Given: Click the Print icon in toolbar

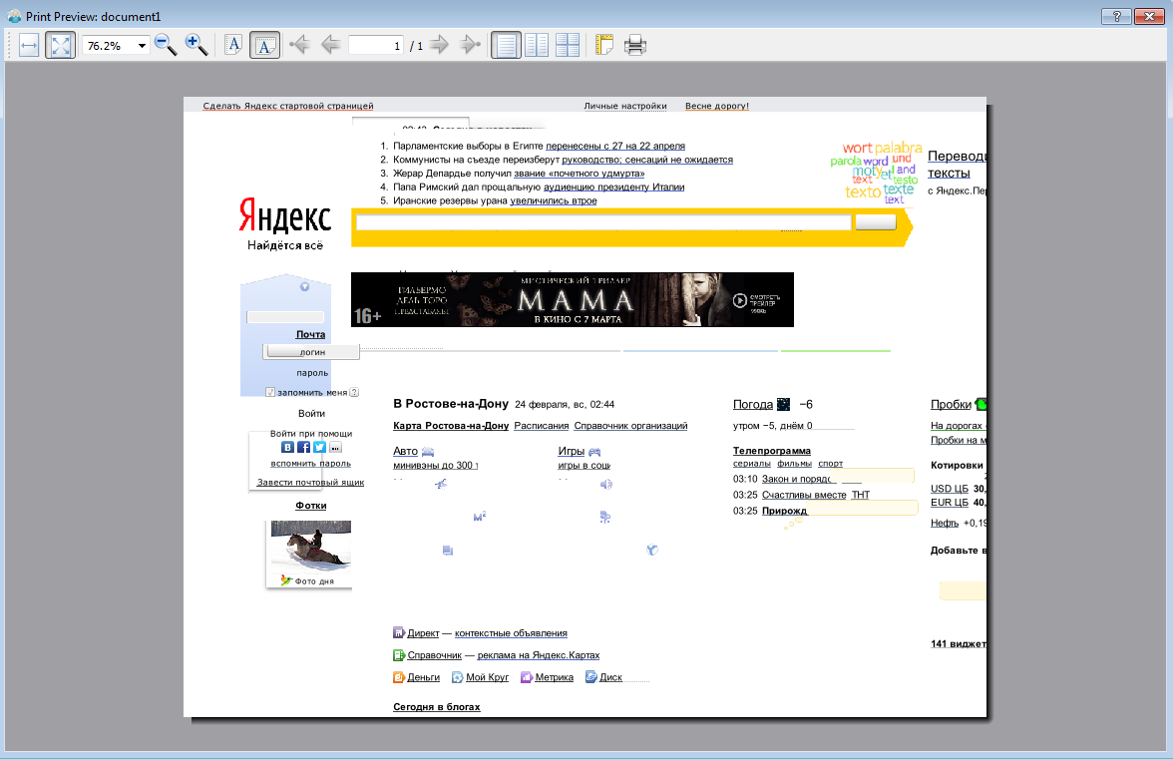Looking at the screenshot, I should point(635,45).
